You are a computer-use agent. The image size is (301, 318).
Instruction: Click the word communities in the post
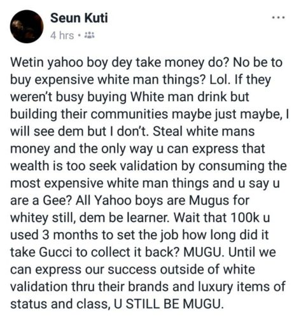129,114
